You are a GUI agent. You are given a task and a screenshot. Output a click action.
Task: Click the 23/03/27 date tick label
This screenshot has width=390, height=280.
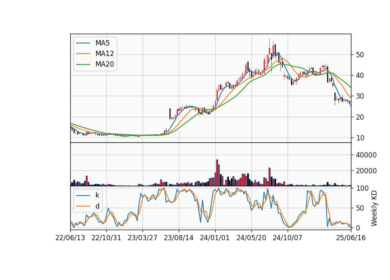[x=142, y=238]
